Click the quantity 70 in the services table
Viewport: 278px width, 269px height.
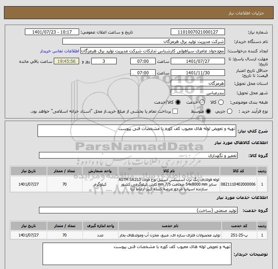point(65,235)
